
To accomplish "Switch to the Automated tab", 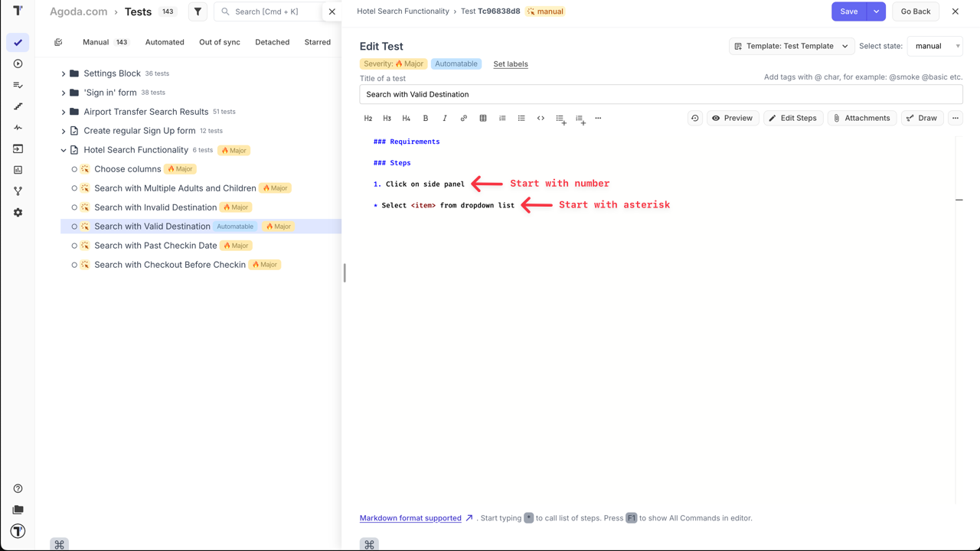I will coord(164,42).
